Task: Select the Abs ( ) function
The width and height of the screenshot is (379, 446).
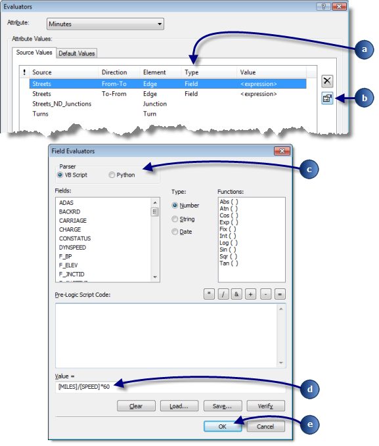Action: [229, 202]
